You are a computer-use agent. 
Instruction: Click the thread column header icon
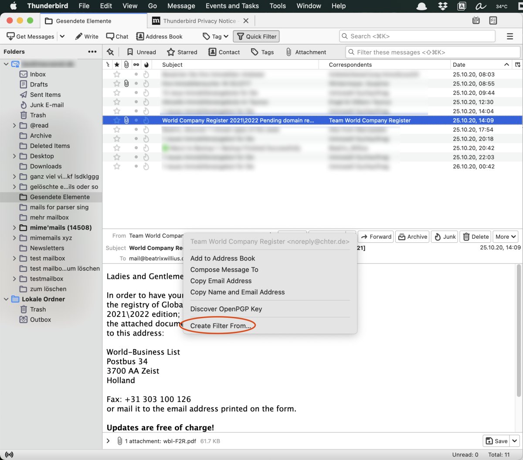(108, 65)
